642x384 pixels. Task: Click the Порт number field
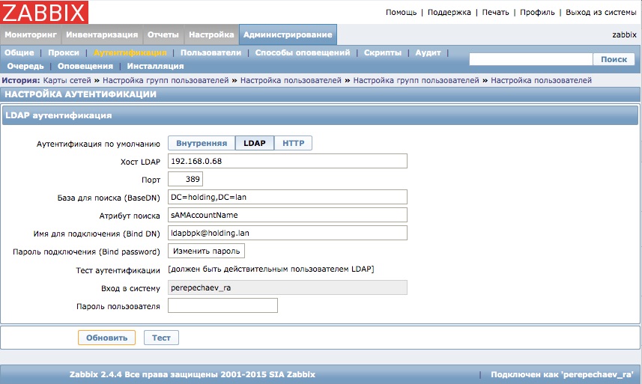[x=185, y=180]
